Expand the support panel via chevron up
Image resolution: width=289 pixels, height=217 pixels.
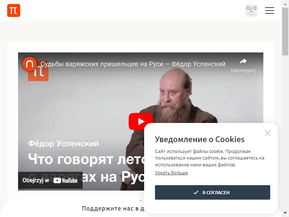[x=141, y=201]
